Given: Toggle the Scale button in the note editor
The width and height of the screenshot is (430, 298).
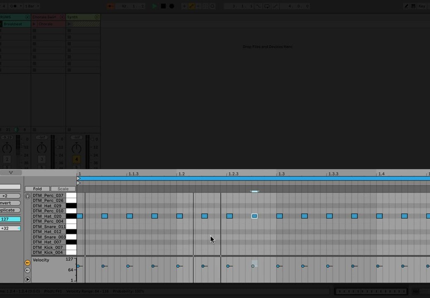Looking at the screenshot, I should (x=63, y=189).
